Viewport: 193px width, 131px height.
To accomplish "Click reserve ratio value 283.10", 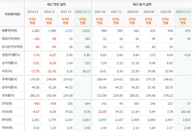I will point(35,96).
